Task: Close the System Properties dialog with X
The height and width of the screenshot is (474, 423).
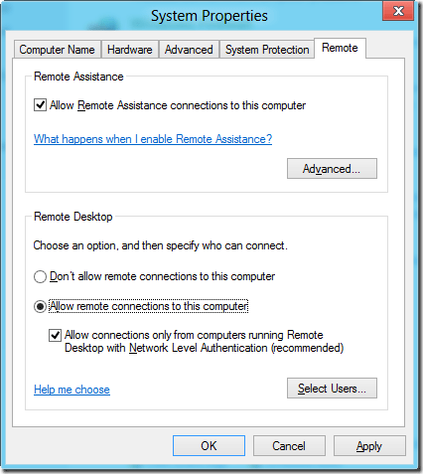Action: 398,11
